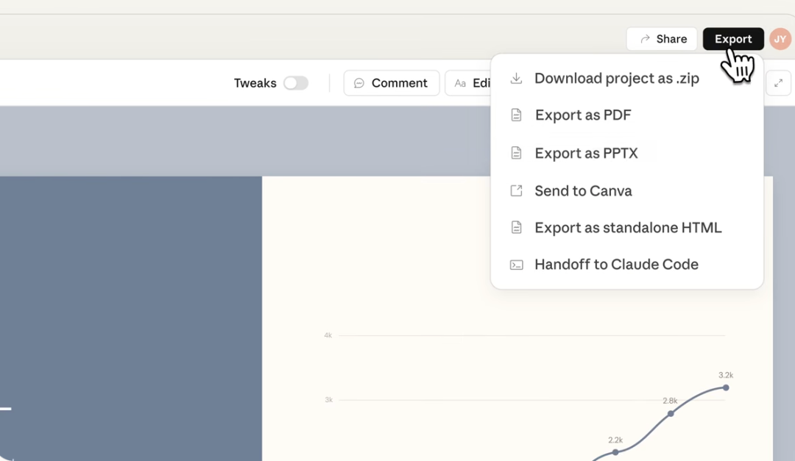Viewport: 795px width, 461px height.
Task: Click the 3k axis label
Action: (328, 400)
